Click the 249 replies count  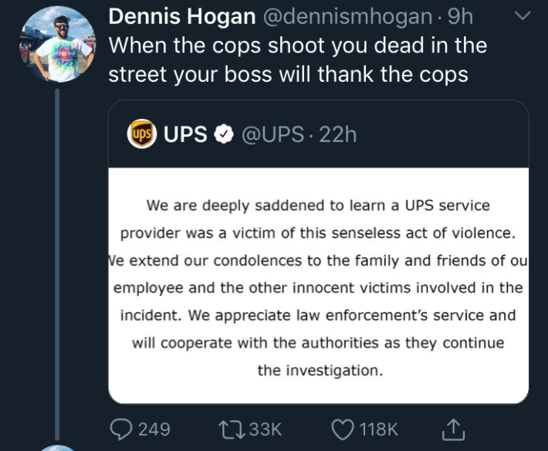click(x=154, y=429)
